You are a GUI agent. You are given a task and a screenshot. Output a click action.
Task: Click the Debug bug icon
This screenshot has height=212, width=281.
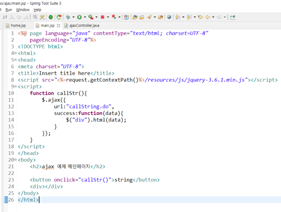coord(68,17)
